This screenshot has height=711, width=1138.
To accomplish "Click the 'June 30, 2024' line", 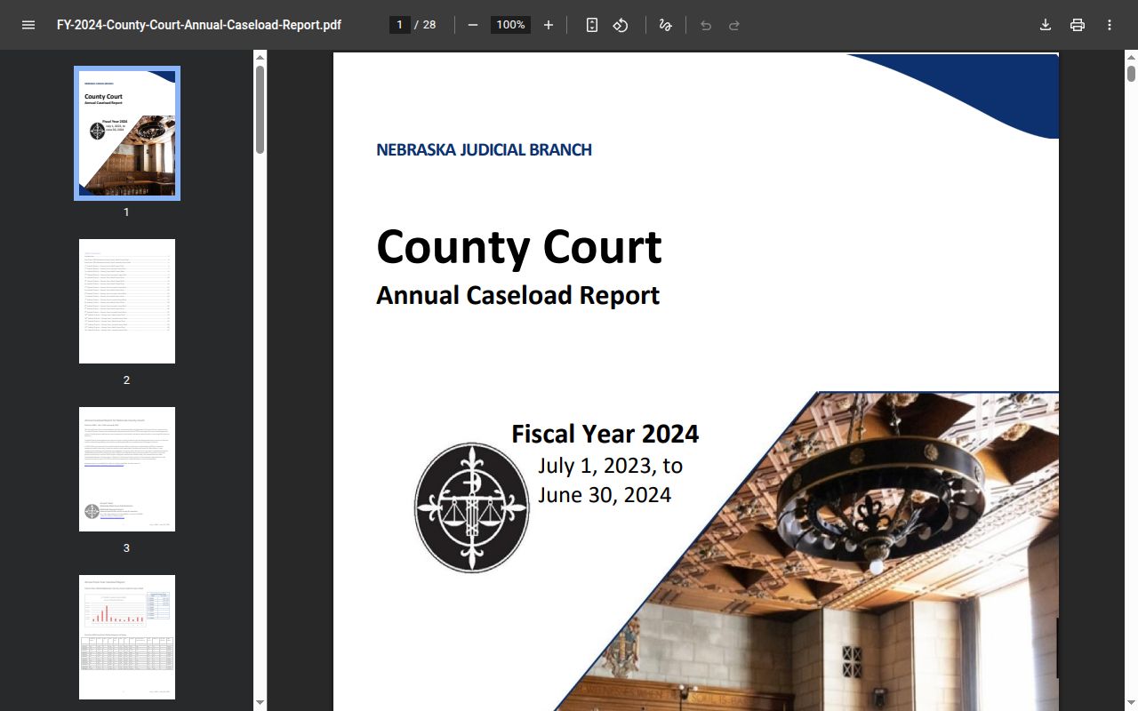I will coord(604,494).
